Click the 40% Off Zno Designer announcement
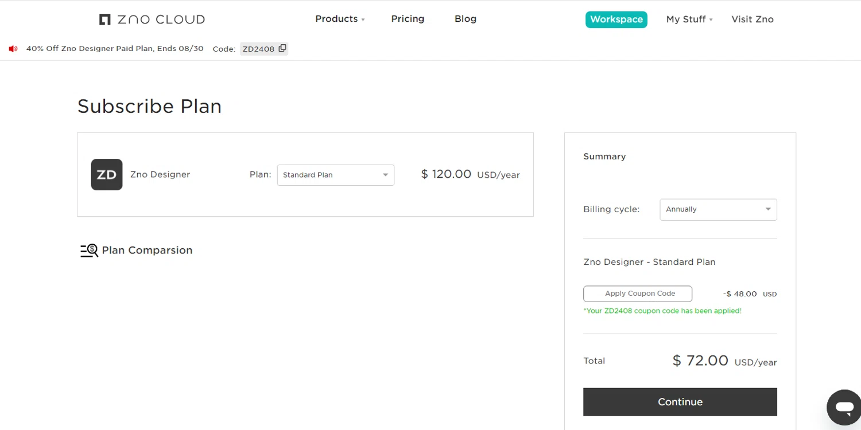Image resolution: width=861 pixels, height=430 pixels. (x=115, y=49)
